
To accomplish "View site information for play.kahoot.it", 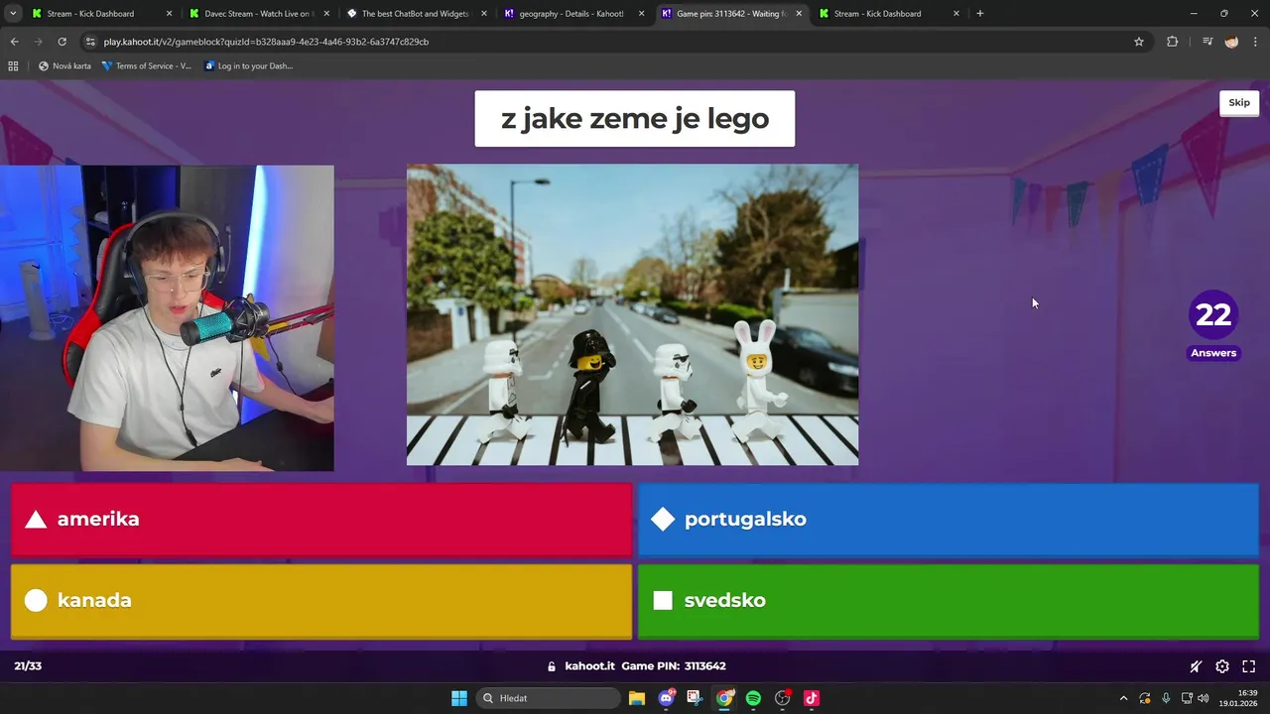I will tap(90, 42).
